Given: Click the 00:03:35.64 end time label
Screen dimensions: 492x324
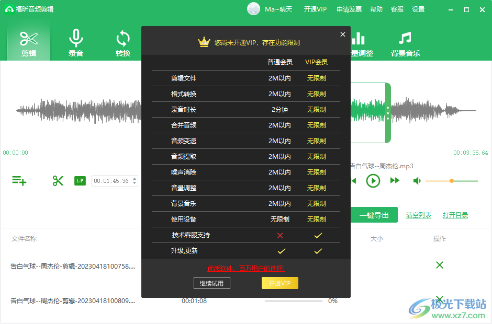Looking at the screenshot, I should pos(471,153).
